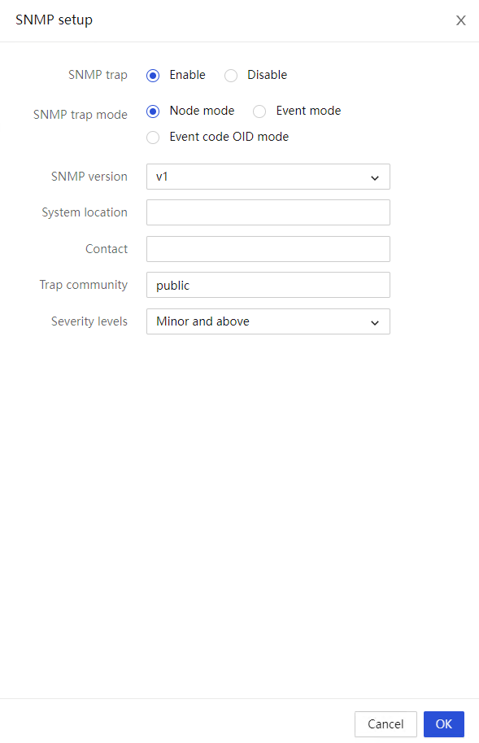Expand the Severity levels dropdown
The height and width of the screenshot is (743, 479).
pyautogui.click(x=268, y=321)
